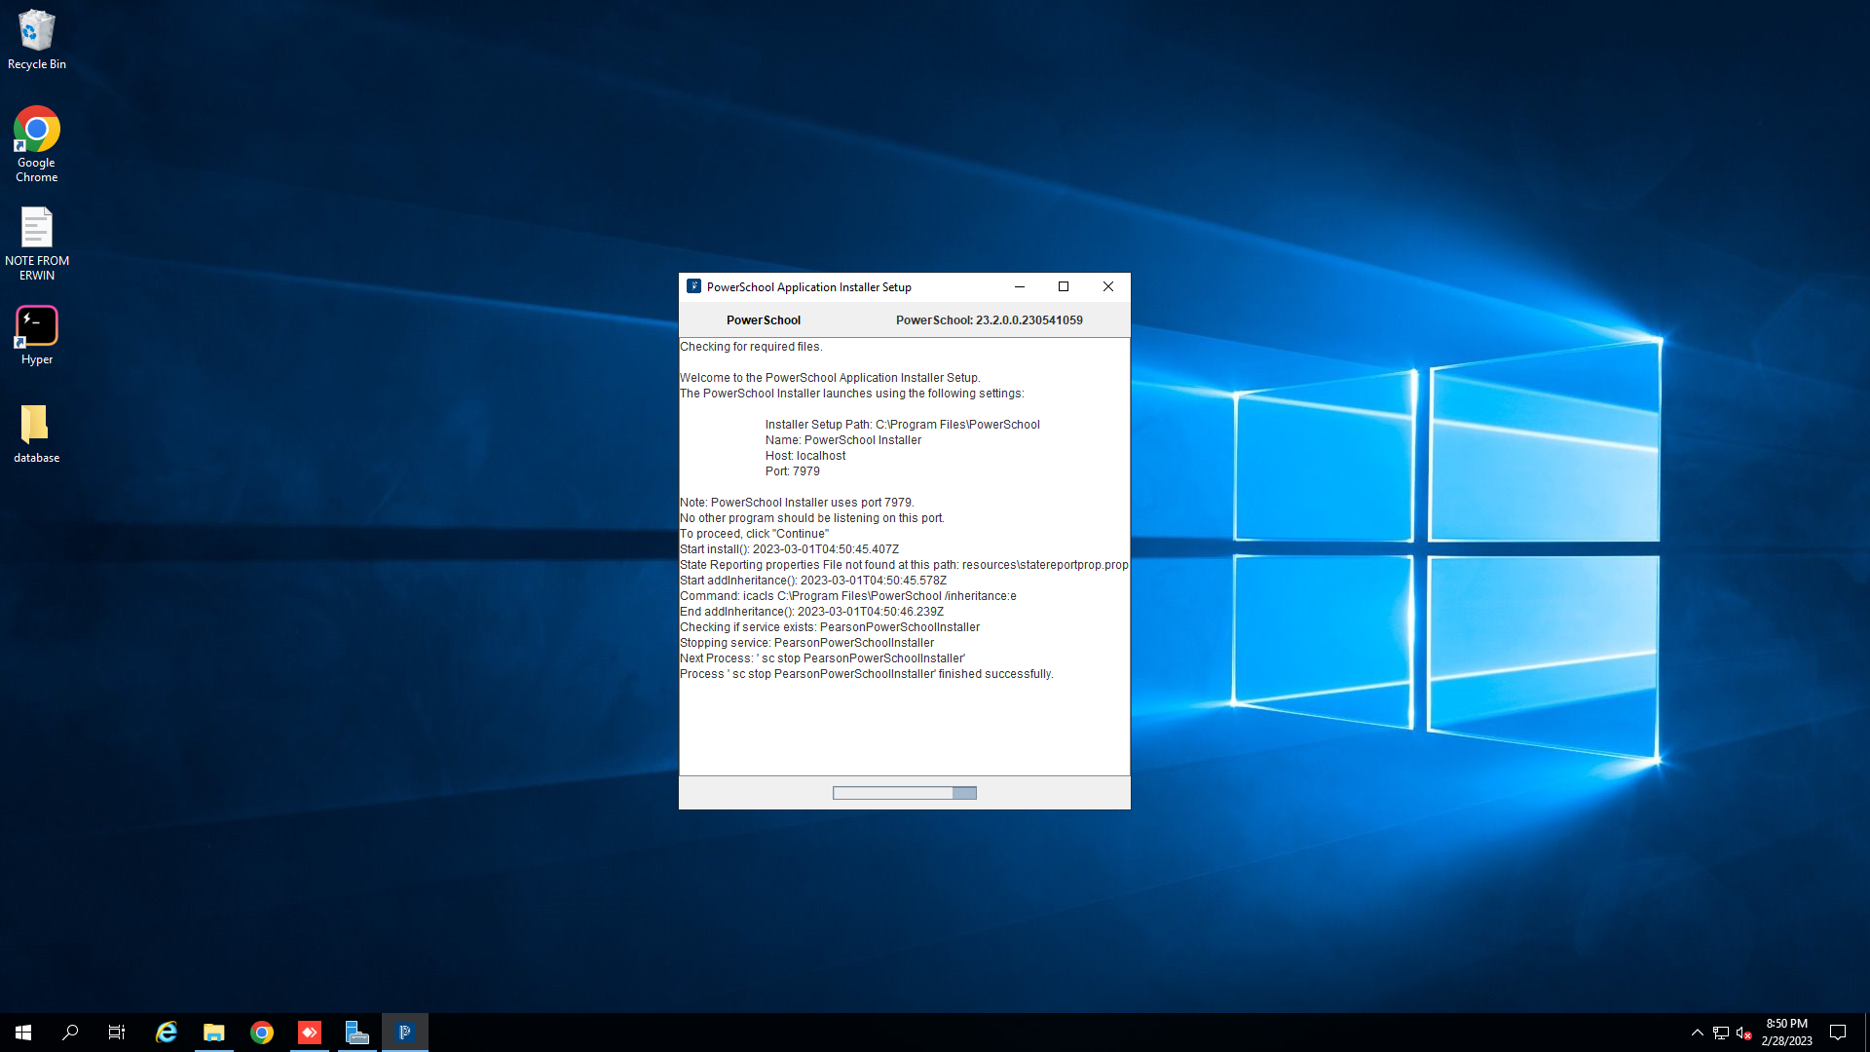Click the 'To proceed, click Continue' line

click(x=755, y=534)
